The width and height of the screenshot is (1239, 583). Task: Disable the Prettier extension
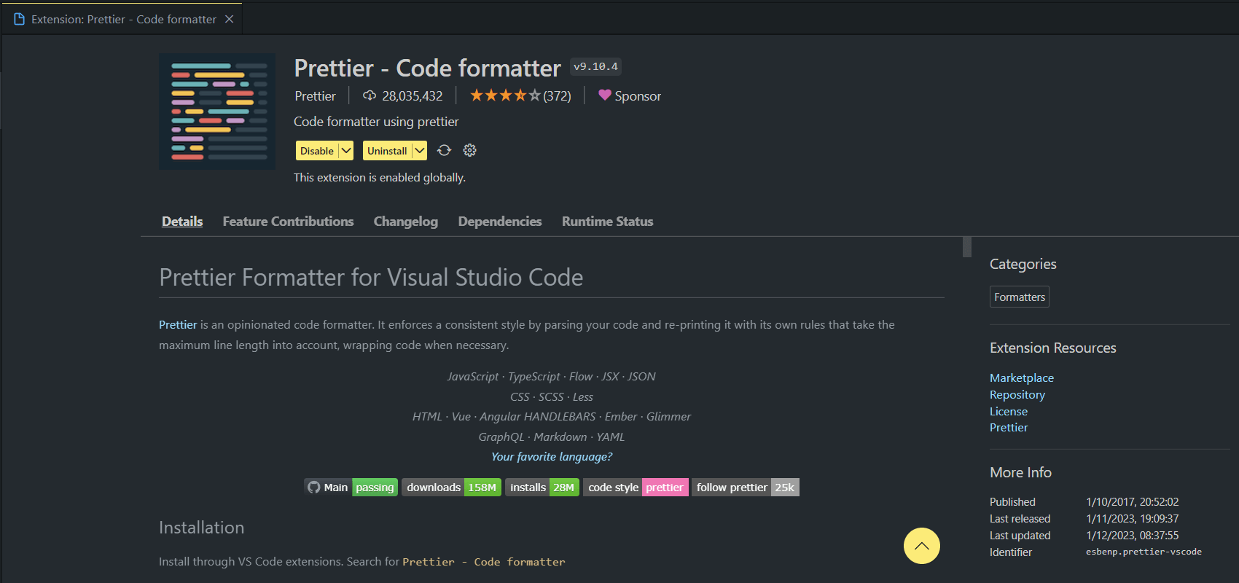coord(317,151)
